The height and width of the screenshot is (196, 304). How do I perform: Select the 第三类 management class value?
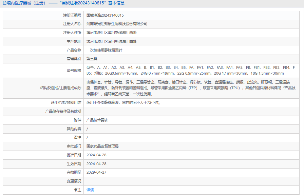click(x=92, y=59)
